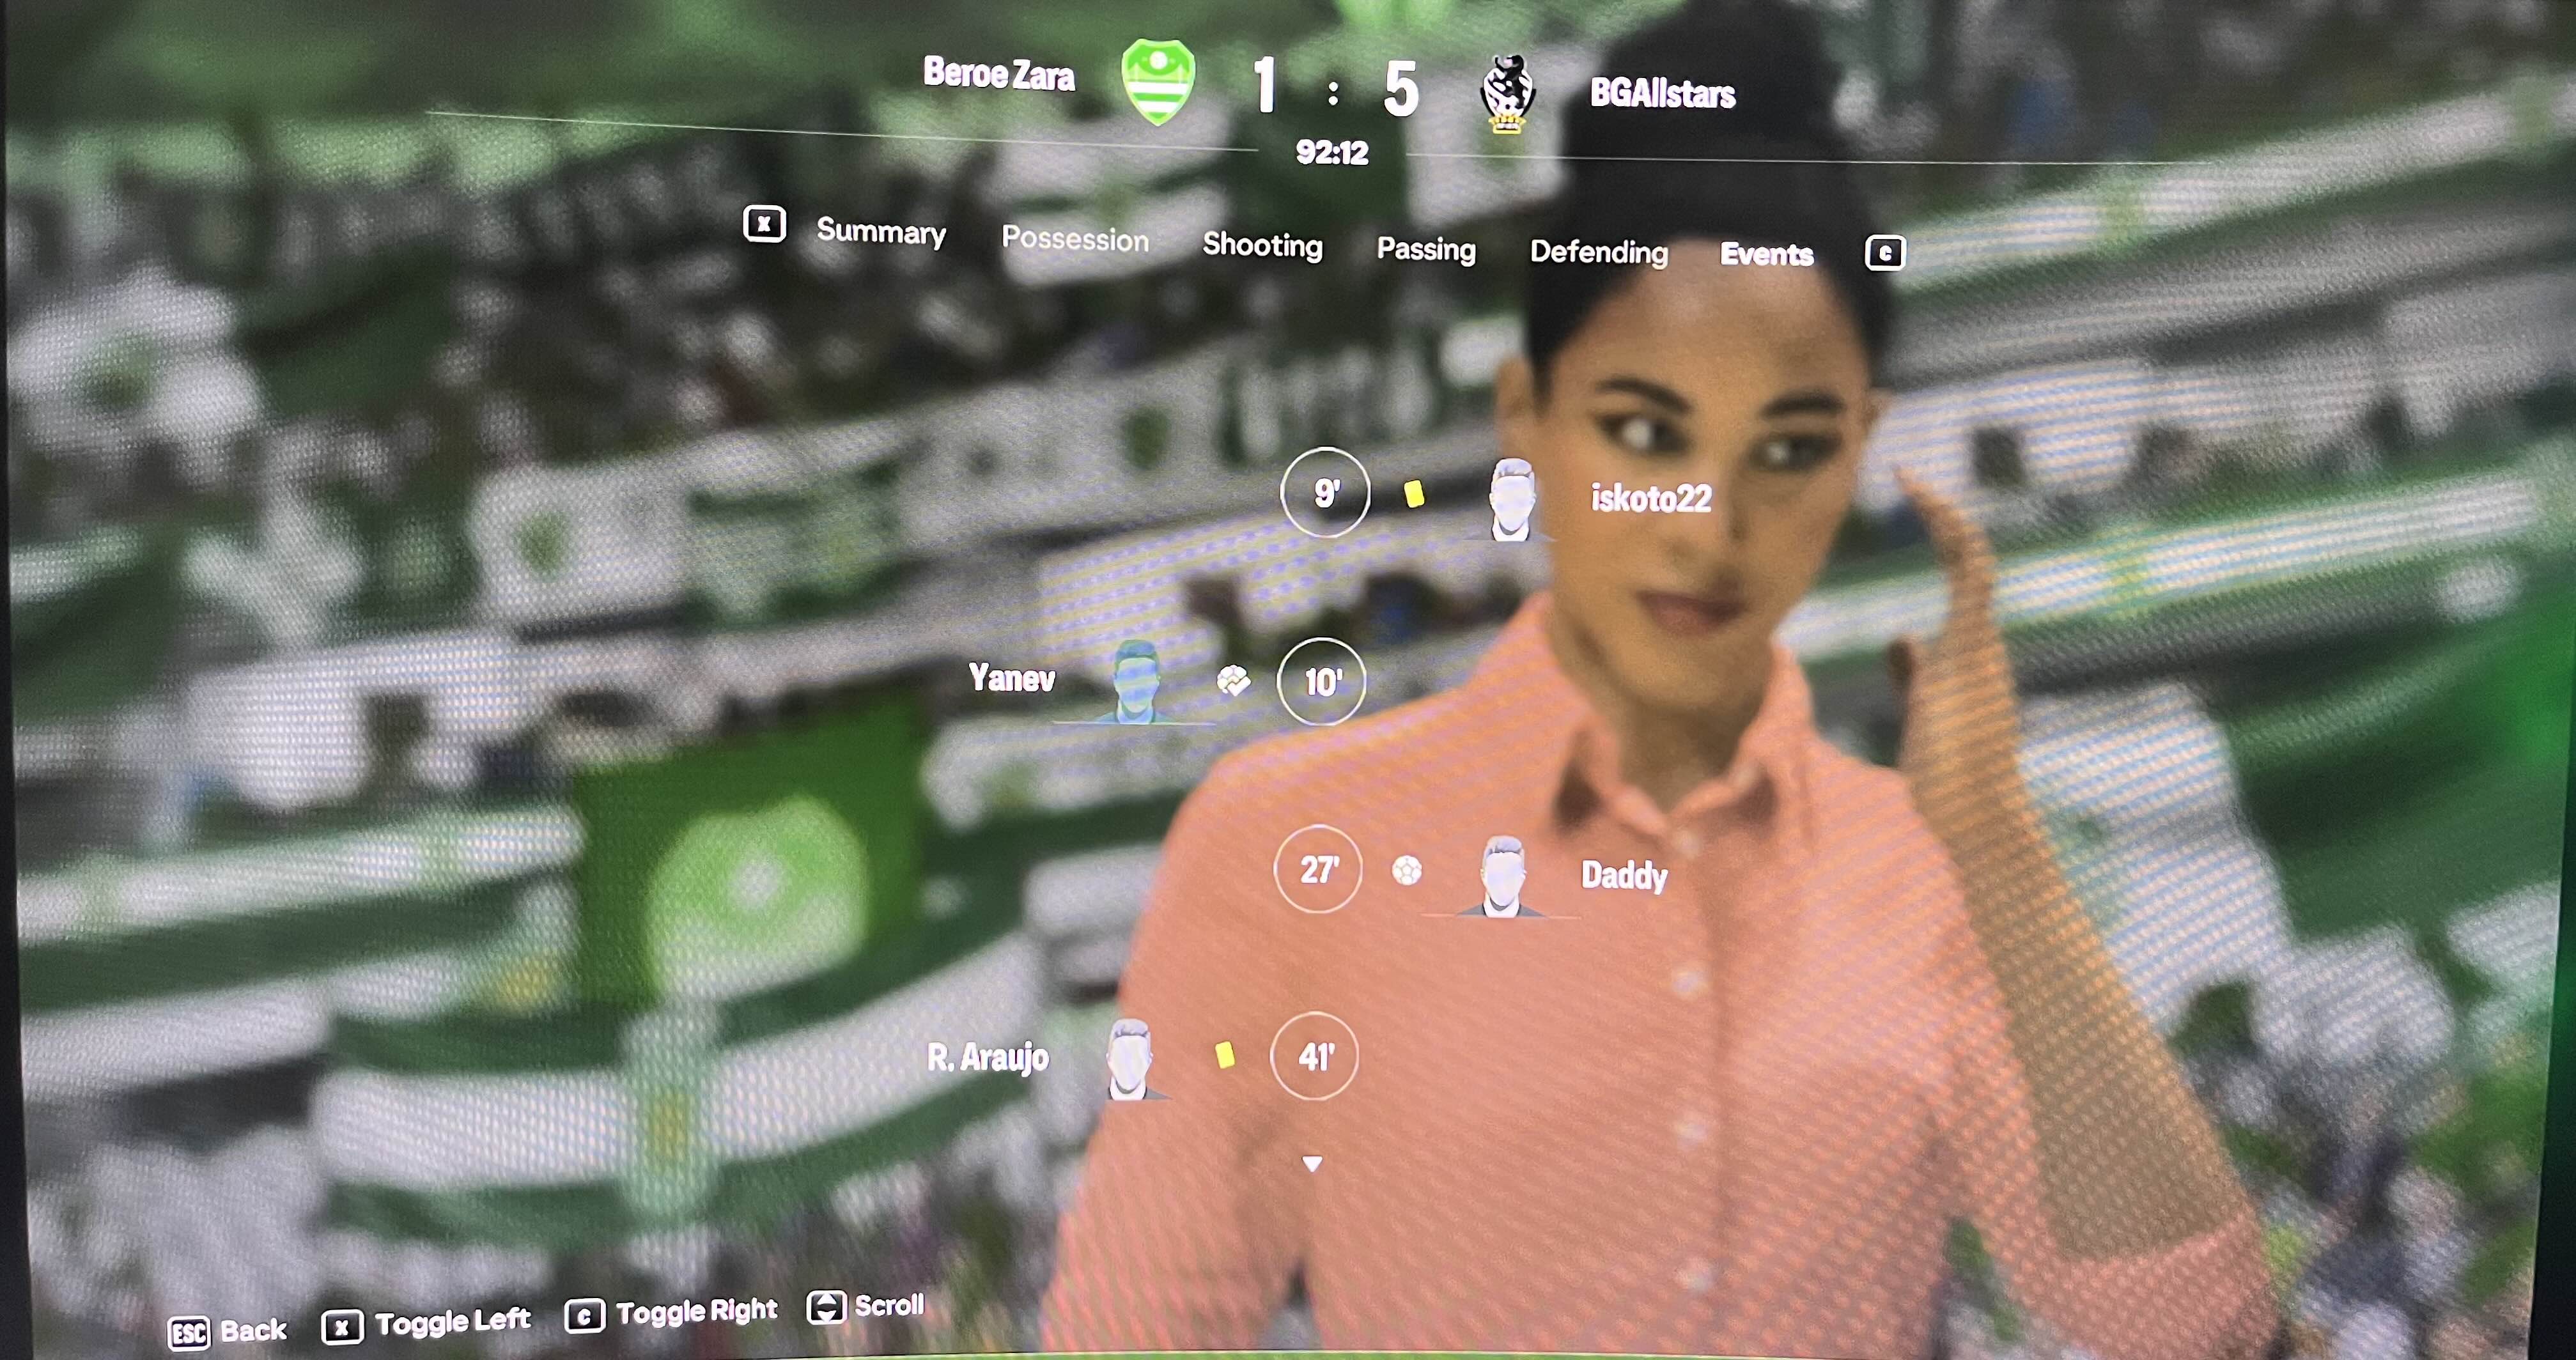Screen dimensions: 2576x1360
Task: Select the 10' event minute circle
Action: click(x=1321, y=682)
